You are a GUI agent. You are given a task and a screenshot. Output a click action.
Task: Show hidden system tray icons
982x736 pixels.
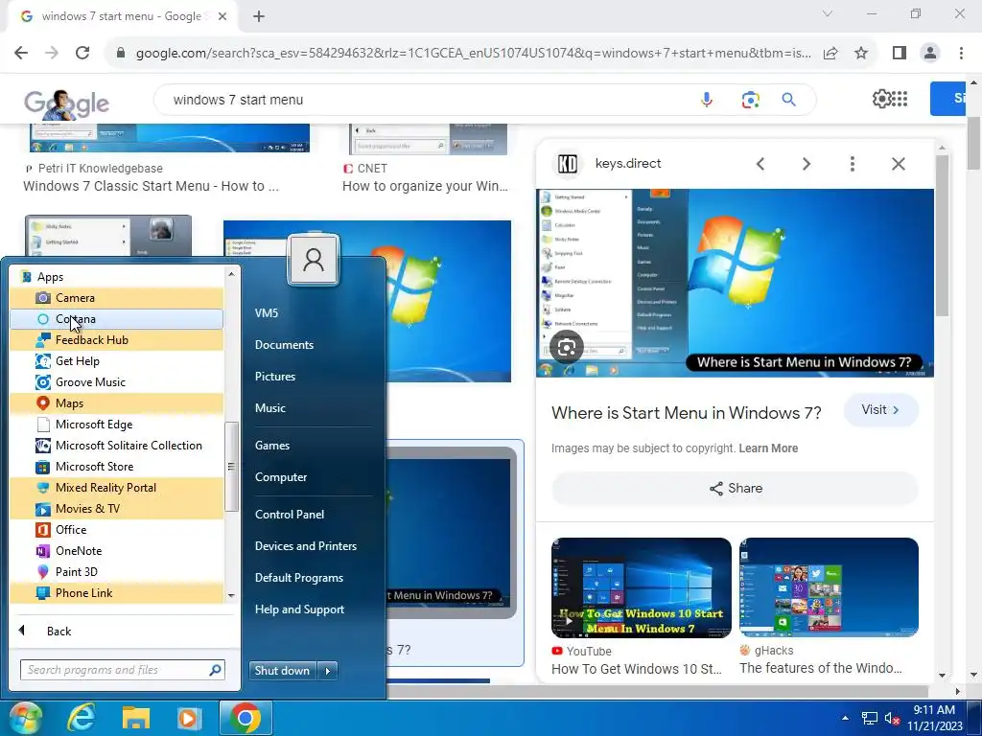[846, 718]
